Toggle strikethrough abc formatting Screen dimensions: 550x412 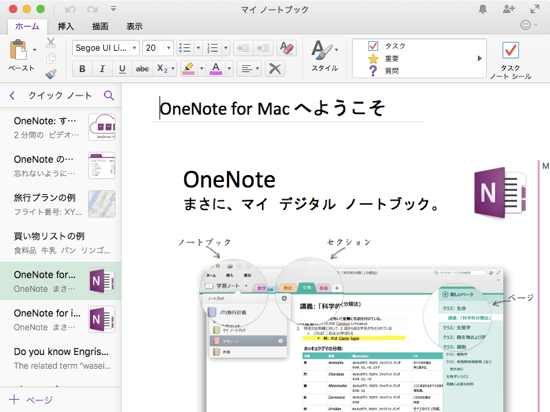pyautogui.click(x=142, y=69)
